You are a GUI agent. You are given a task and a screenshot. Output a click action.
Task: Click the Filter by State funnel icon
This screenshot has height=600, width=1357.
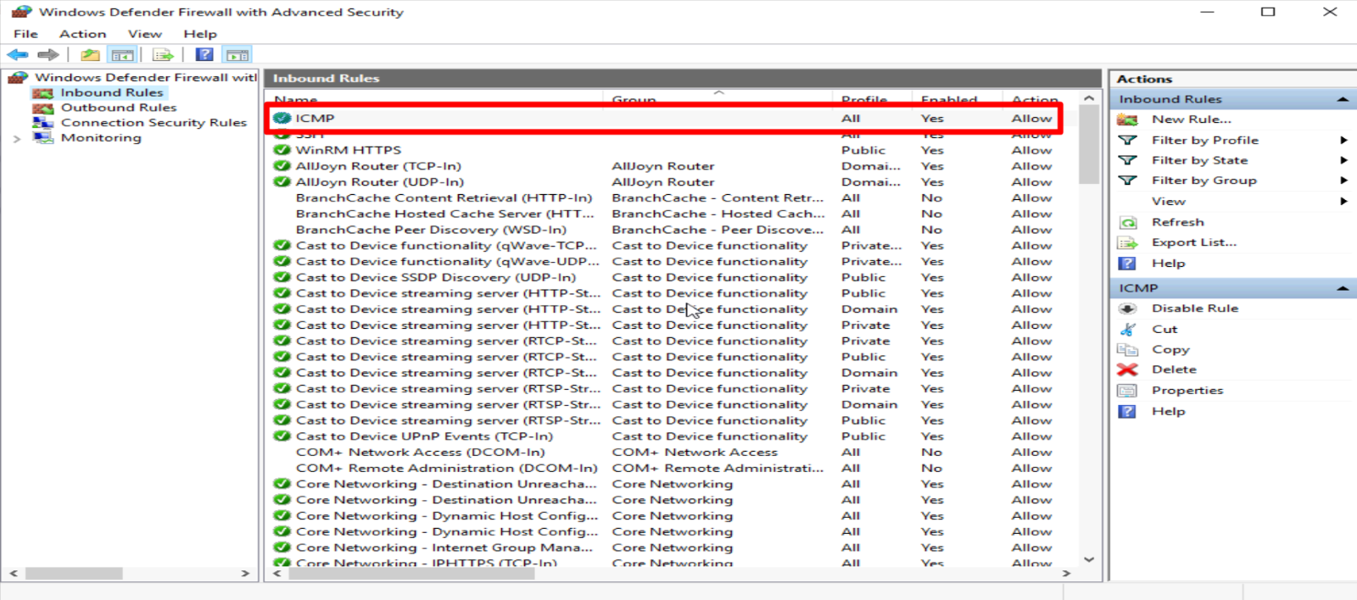click(x=1128, y=160)
